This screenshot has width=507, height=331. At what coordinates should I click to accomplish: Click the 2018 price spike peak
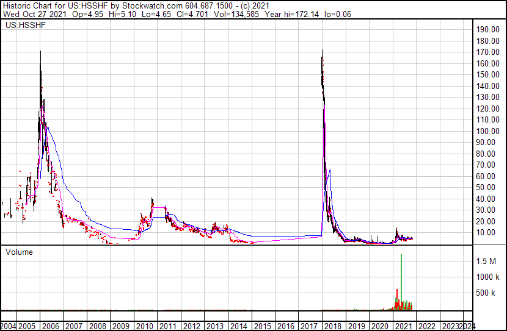tap(323, 51)
